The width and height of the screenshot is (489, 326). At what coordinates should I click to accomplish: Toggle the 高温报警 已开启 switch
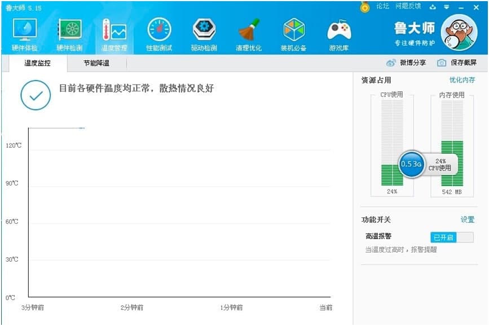(x=452, y=237)
